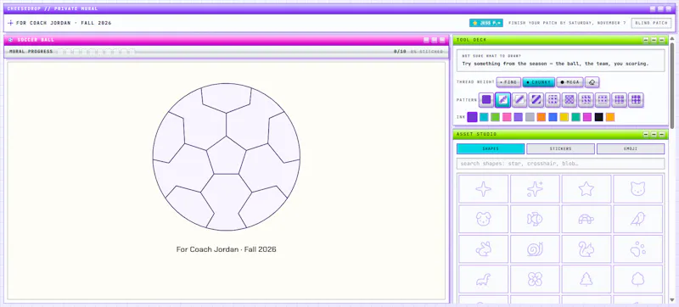Collapse the Soccer Ball window
The image size is (679, 307).
pos(426,40)
